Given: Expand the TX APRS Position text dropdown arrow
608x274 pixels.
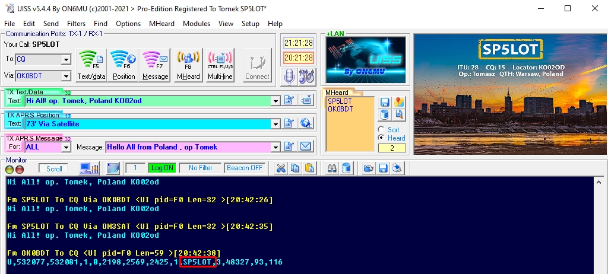Looking at the screenshot, I should [275, 124].
